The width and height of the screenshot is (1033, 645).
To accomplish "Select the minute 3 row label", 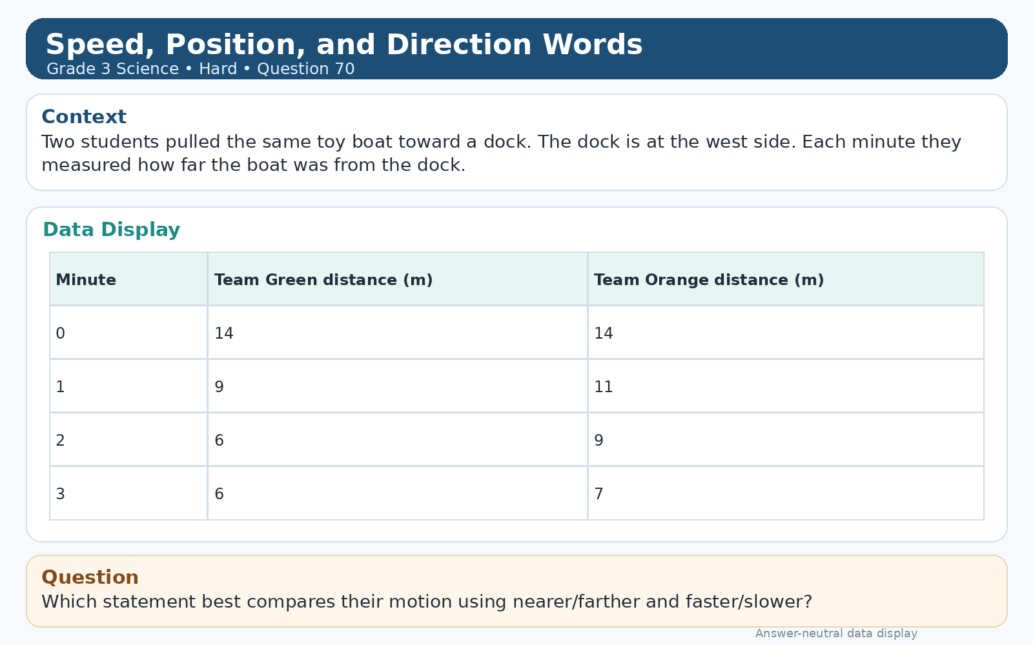I will pyautogui.click(x=61, y=494).
